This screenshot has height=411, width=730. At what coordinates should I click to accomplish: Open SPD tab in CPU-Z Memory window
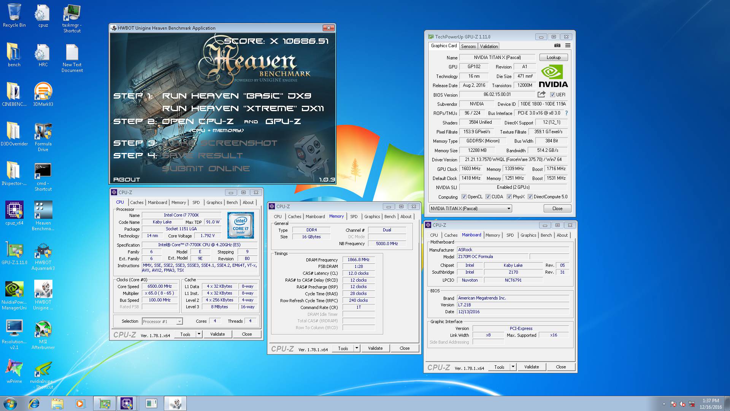354,217
